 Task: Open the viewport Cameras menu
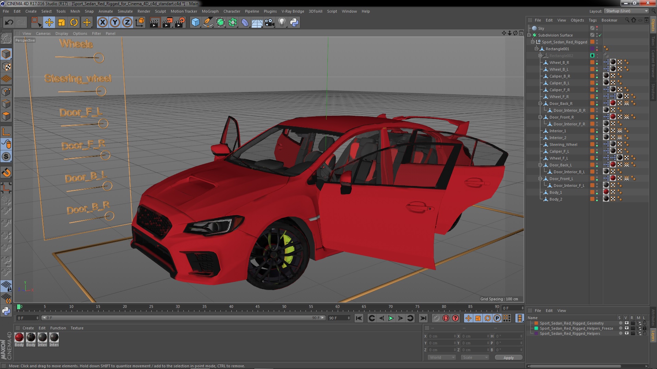(x=43, y=33)
